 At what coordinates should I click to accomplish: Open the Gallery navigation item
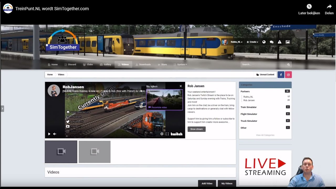106,65
